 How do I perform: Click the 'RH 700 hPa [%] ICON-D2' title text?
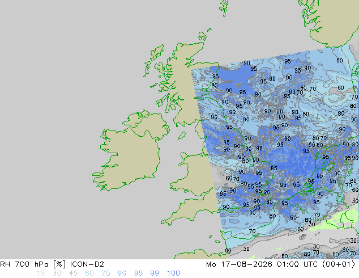click(52, 264)
